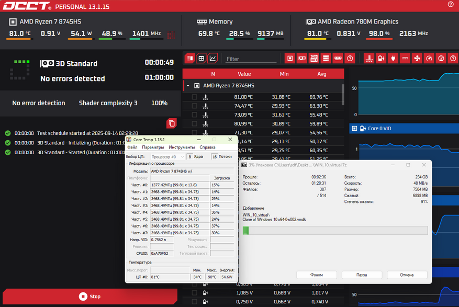459x307 pixels.
Task: Click unknown-device filter next to memory icon
Action: (350, 59)
